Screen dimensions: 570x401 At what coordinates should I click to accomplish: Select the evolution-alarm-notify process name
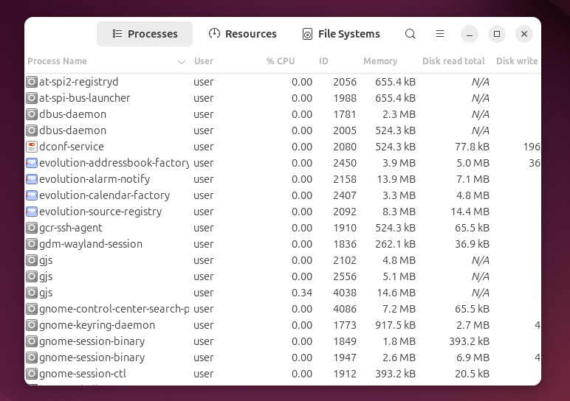point(95,179)
